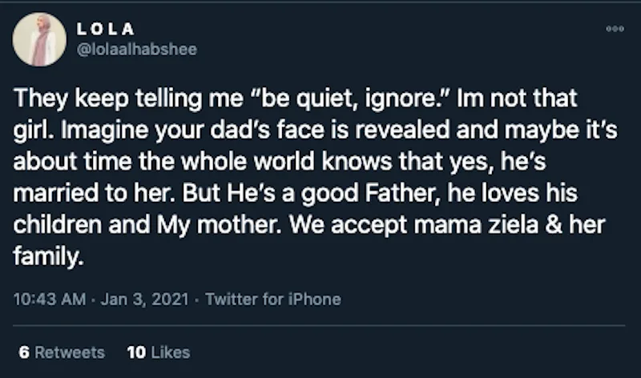View the 10 Likes list
The width and height of the screenshot is (641, 378).
[158, 352]
